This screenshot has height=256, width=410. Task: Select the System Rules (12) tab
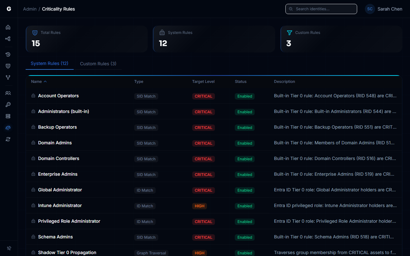click(x=49, y=64)
